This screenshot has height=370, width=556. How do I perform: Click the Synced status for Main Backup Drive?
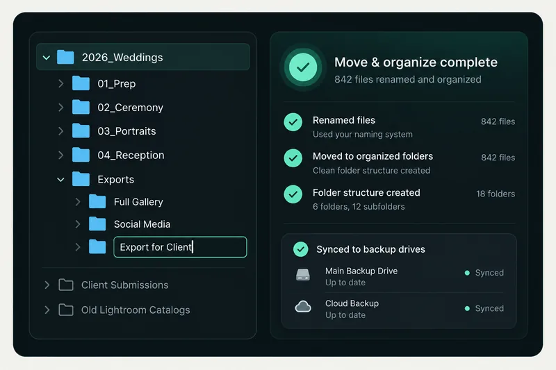pos(489,273)
